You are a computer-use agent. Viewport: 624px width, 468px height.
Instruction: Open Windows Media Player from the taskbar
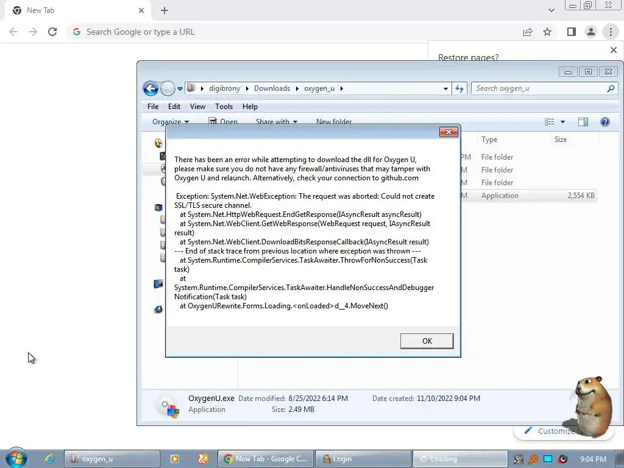coord(174,459)
